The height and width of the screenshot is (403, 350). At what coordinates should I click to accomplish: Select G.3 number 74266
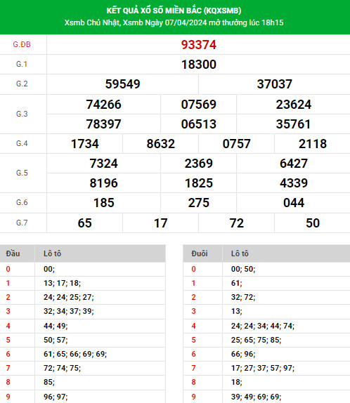[103, 105]
